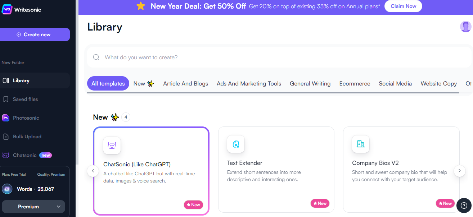Open Photosonic from the sidebar
Viewport: 473px width, 217px height.
point(26,118)
